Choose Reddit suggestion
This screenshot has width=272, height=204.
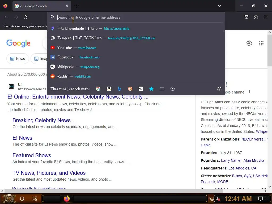click(136, 76)
